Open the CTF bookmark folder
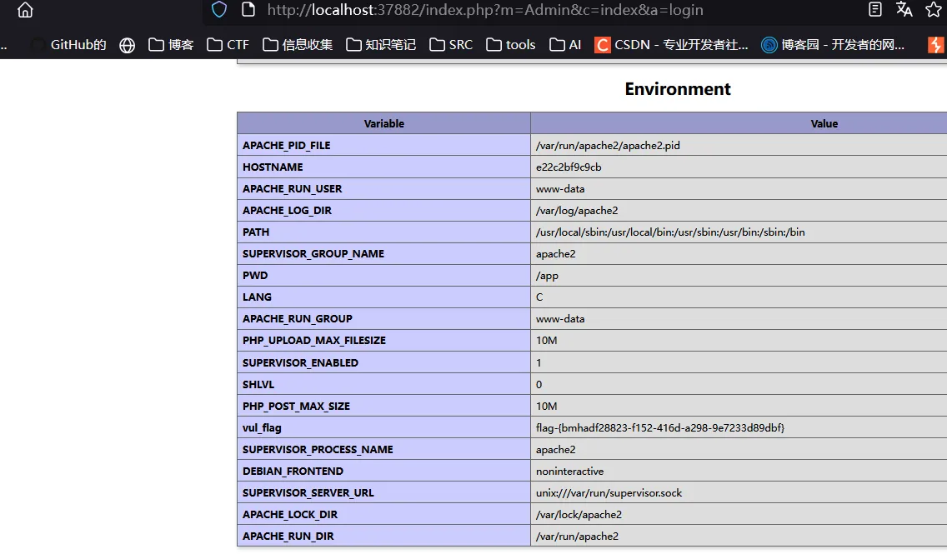947x554 pixels. pyautogui.click(x=228, y=45)
